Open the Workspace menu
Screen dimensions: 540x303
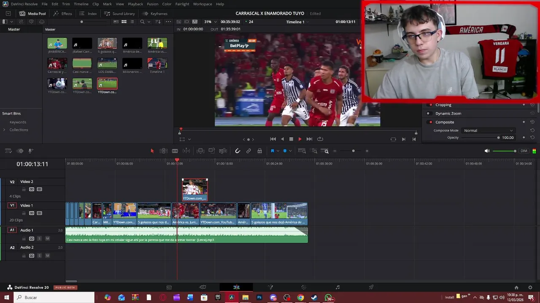click(x=202, y=4)
